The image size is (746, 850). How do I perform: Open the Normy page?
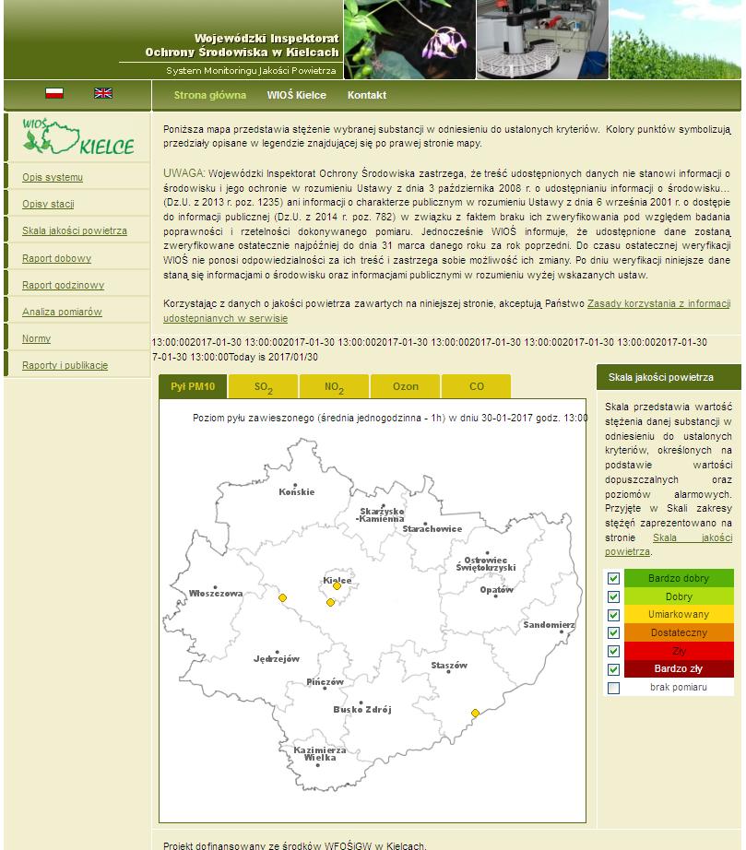pyautogui.click(x=36, y=339)
